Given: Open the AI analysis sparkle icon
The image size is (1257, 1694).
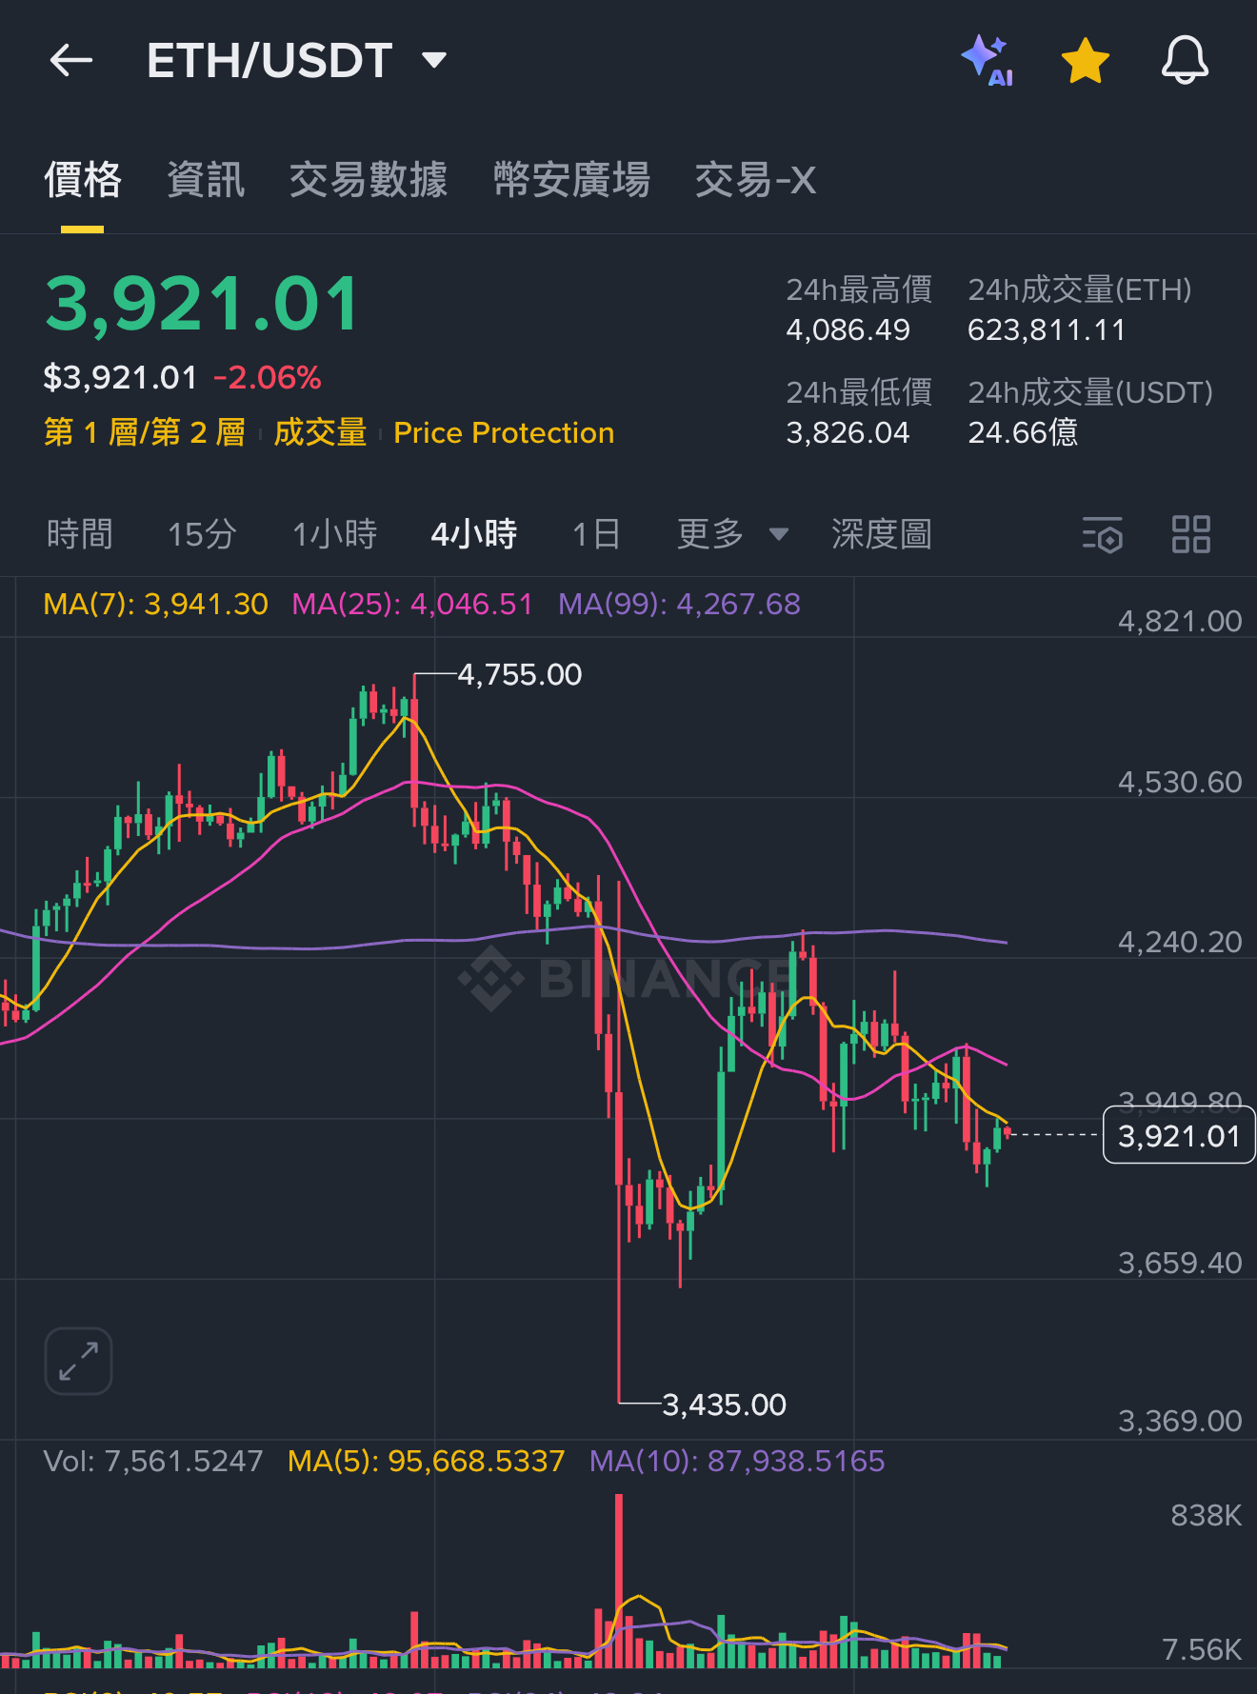Looking at the screenshot, I should 987,61.
